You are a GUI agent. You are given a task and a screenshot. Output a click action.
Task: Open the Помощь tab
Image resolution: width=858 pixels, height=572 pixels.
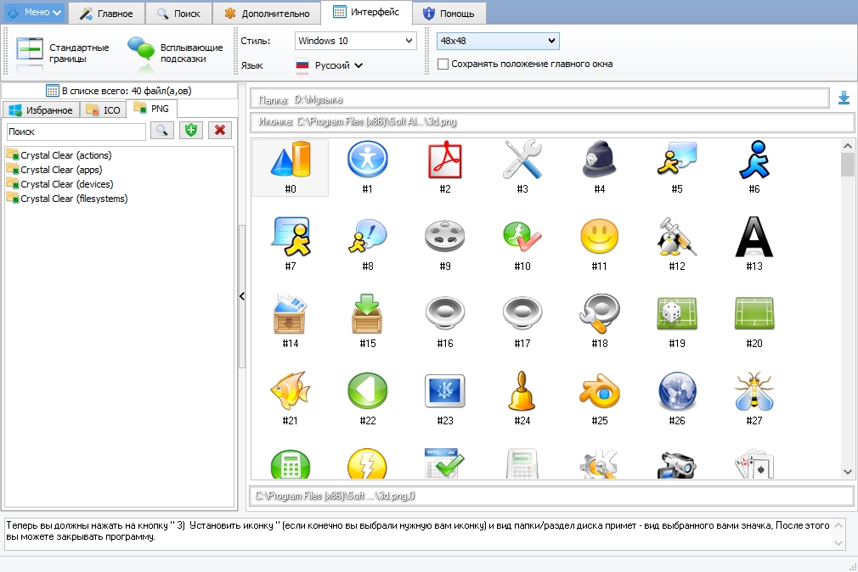click(449, 14)
